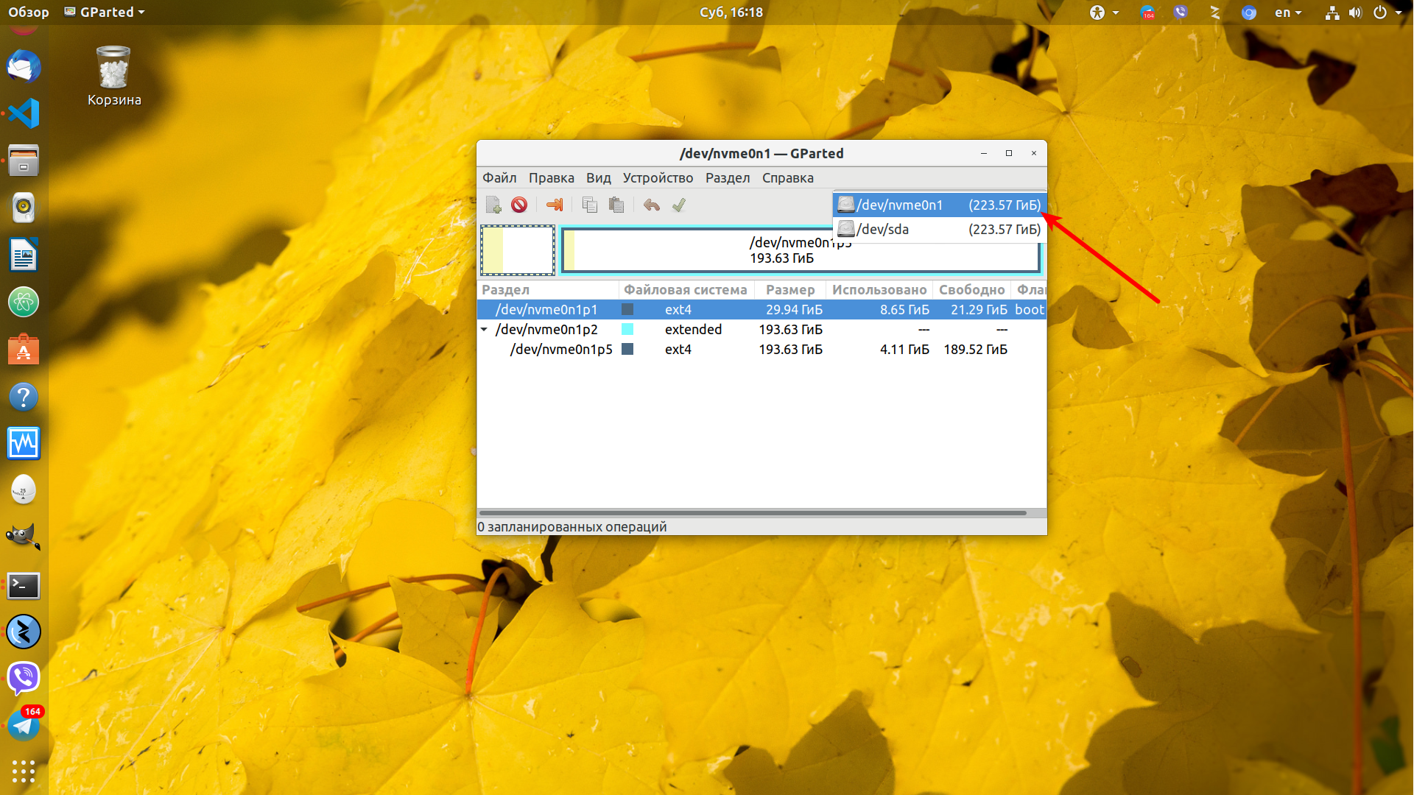The height and width of the screenshot is (795, 1414).
Task: Click the Paste partition toolbar icon
Action: 616,205
